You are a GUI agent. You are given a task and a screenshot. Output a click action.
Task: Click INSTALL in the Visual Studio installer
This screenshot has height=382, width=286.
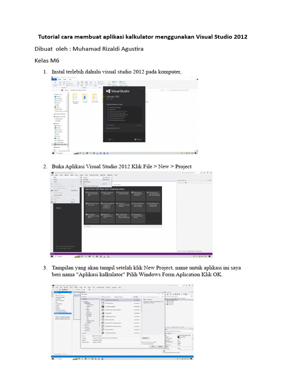(x=138, y=140)
